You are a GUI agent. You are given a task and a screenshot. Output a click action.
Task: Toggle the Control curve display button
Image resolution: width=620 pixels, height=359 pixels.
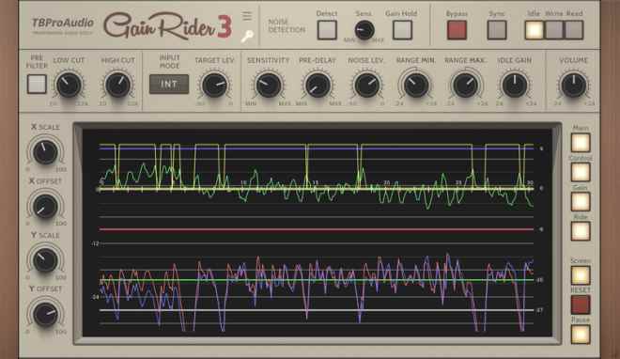pyautogui.click(x=581, y=172)
